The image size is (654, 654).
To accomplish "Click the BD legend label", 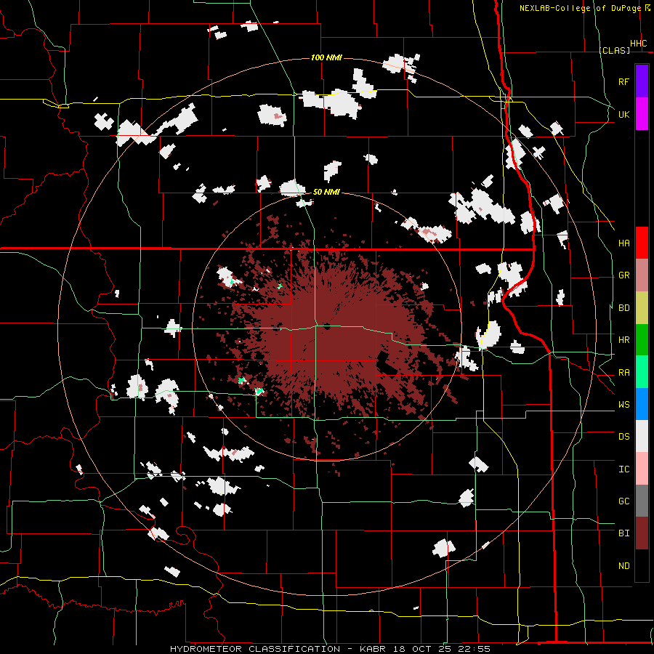I will coord(624,308).
